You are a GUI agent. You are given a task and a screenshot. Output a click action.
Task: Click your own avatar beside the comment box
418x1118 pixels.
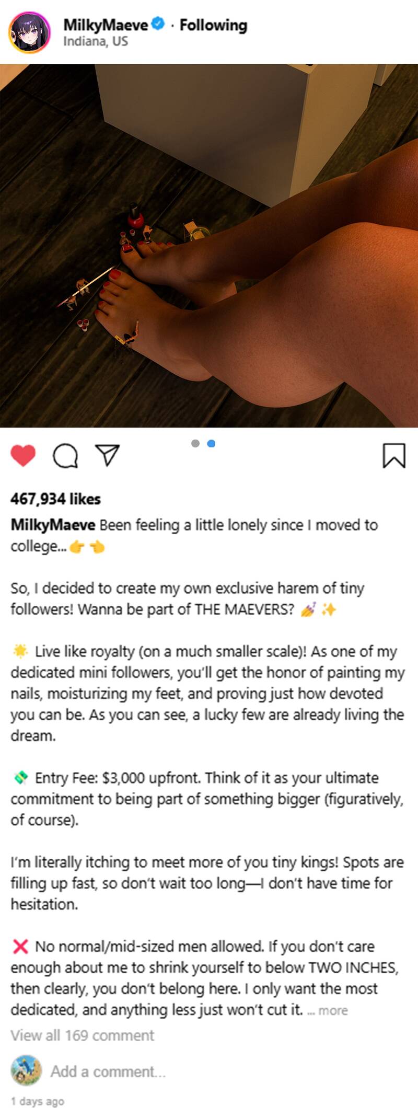pos(26,1070)
